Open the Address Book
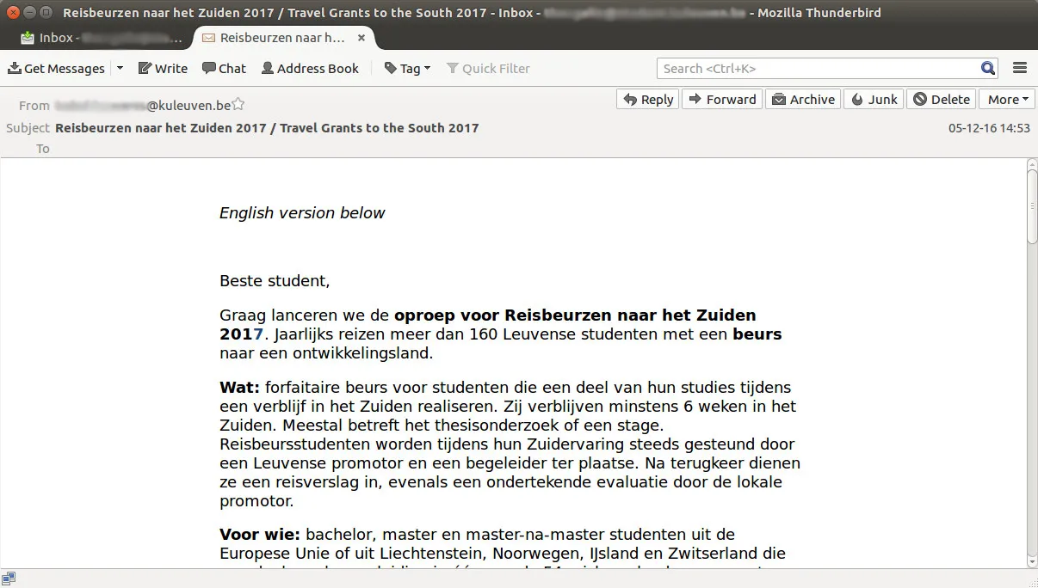This screenshot has width=1038, height=588. 310,69
